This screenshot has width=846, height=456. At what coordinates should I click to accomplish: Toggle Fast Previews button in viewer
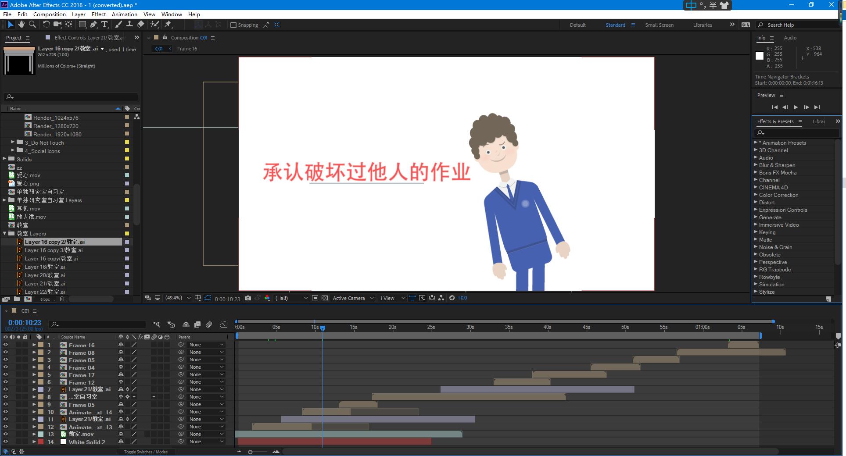[422, 298]
